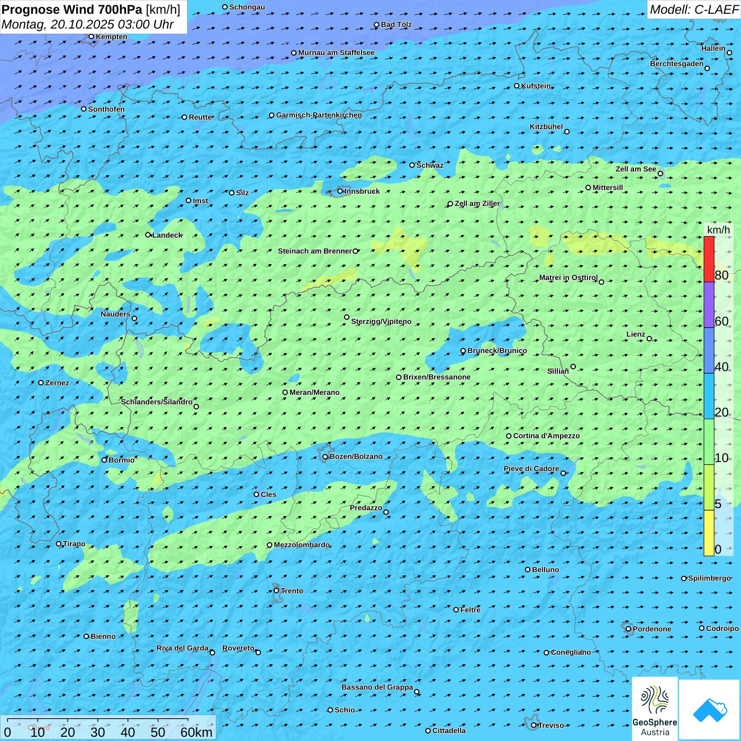Click the Innsbruck city marker
The image size is (741, 741).
340,191
